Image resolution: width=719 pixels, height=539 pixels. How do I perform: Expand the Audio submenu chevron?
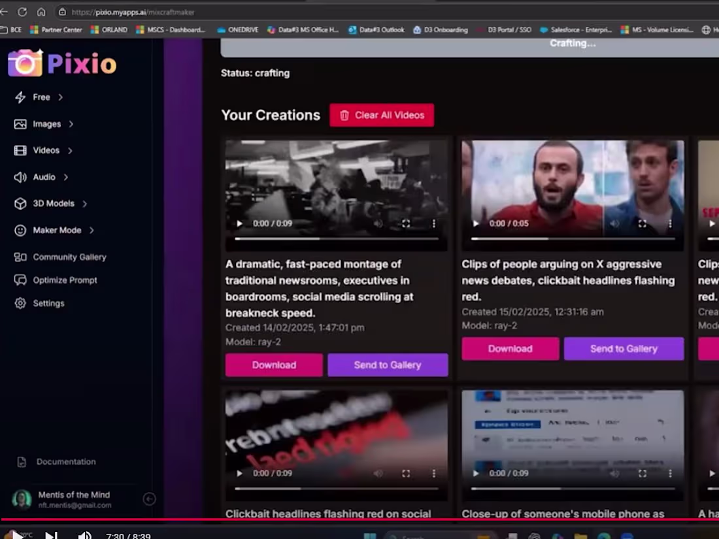[66, 177]
